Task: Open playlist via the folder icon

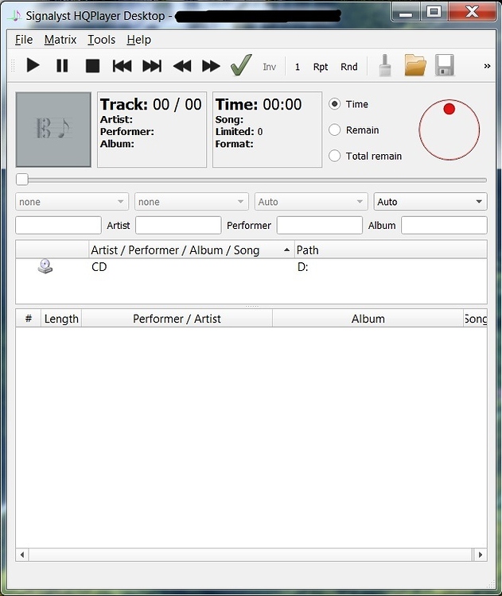Action: [415, 65]
